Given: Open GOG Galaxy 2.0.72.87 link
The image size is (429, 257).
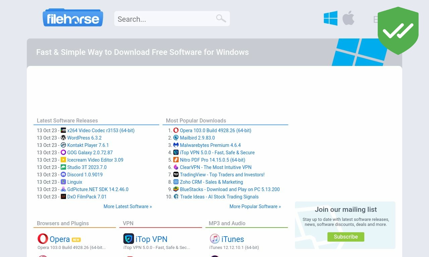Looking at the screenshot, I should (90, 153).
